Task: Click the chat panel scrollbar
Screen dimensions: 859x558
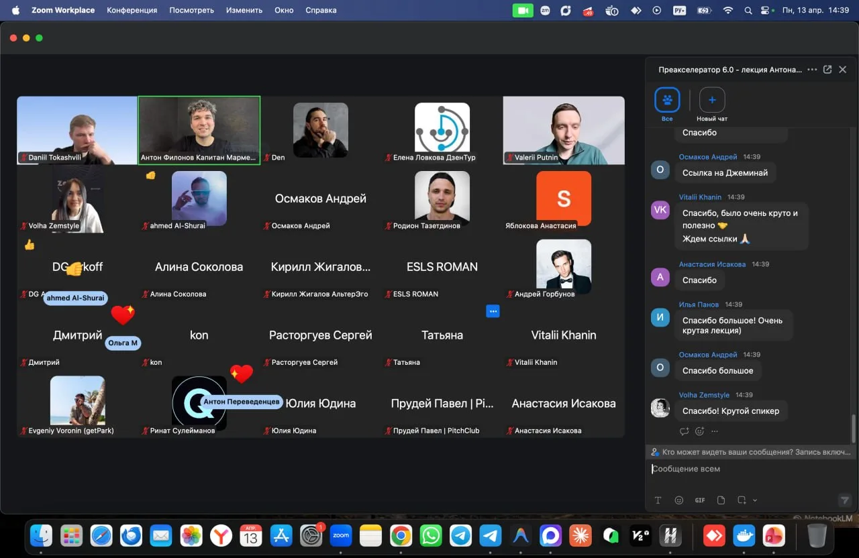Action: (854, 428)
